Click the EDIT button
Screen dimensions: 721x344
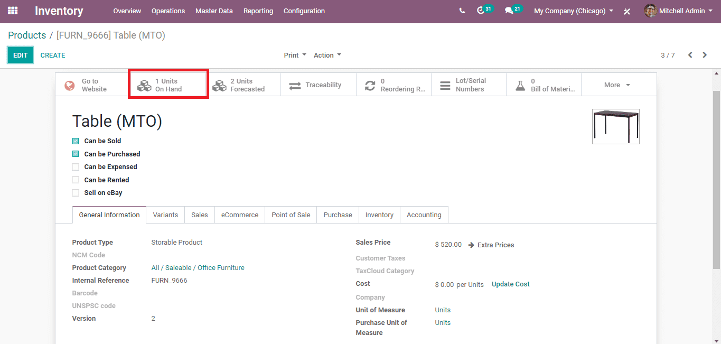click(x=20, y=55)
